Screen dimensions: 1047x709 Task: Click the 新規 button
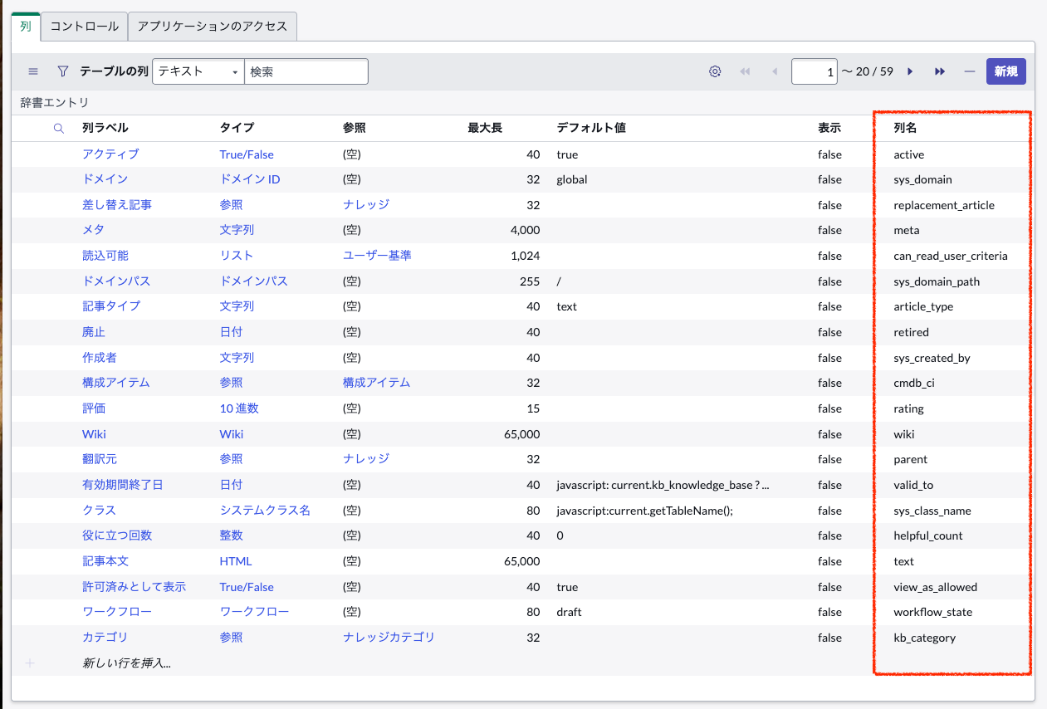pyautogui.click(x=1005, y=71)
